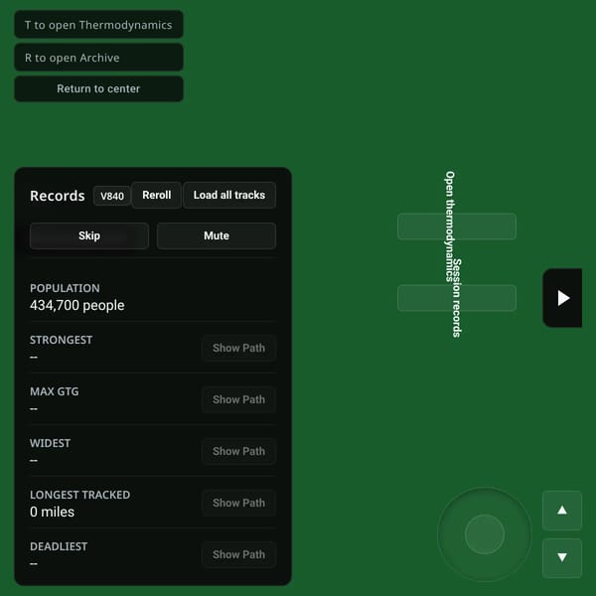Click '0 miles' longest tracked value
This screenshot has width=596, height=596.
point(52,512)
